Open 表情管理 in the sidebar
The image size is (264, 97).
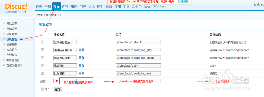12,45
